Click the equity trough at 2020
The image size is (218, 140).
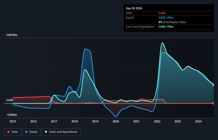click(116, 116)
